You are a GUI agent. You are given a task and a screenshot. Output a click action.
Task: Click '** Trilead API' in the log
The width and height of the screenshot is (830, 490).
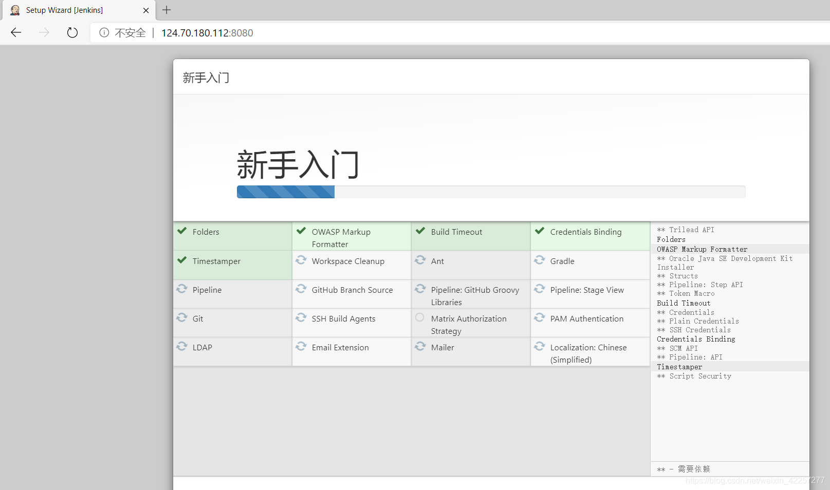click(686, 230)
